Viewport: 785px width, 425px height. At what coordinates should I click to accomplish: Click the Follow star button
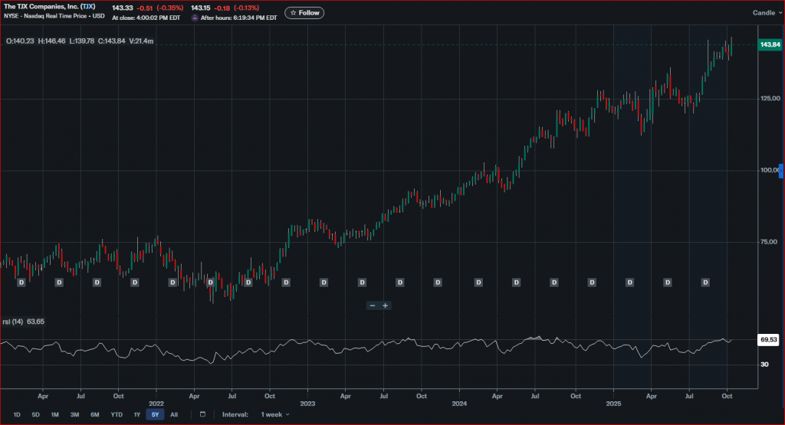(x=304, y=12)
